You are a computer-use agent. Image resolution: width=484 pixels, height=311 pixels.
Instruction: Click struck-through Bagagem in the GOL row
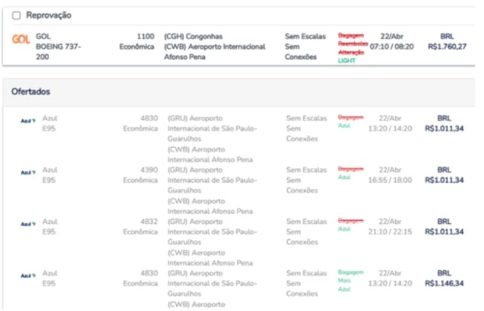point(351,36)
